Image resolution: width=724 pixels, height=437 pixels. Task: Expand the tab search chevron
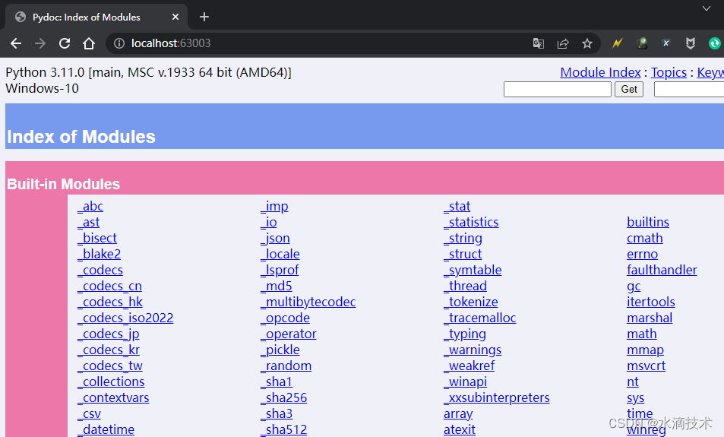[707, 8]
